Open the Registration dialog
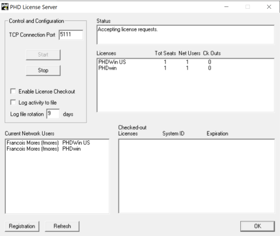The height and width of the screenshot is (236, 280). [22, 226]
